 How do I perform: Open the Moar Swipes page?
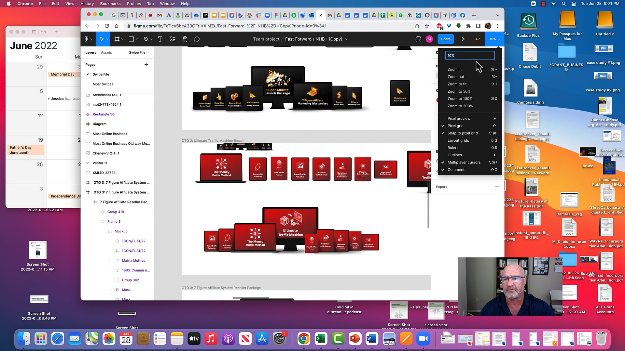pos(103,84)
